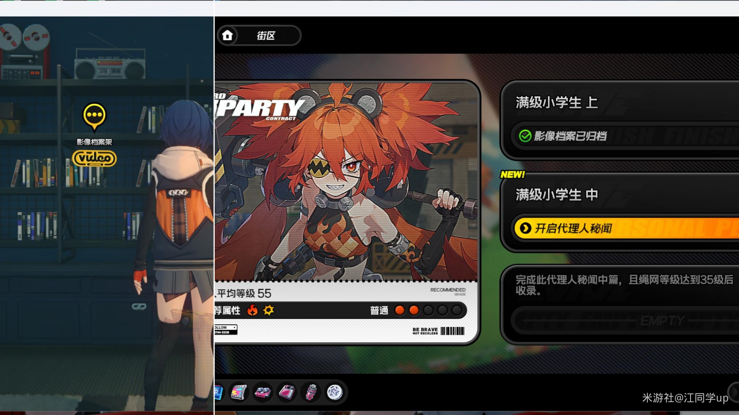
Task: Select the 满级小学生 中 episode entry
Action: (x=557, y=195)
